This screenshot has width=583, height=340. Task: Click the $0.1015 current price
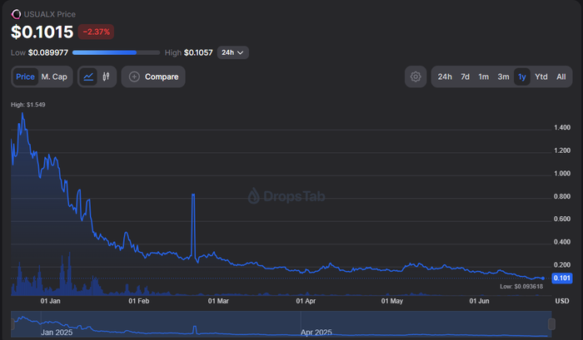point(42,32)
